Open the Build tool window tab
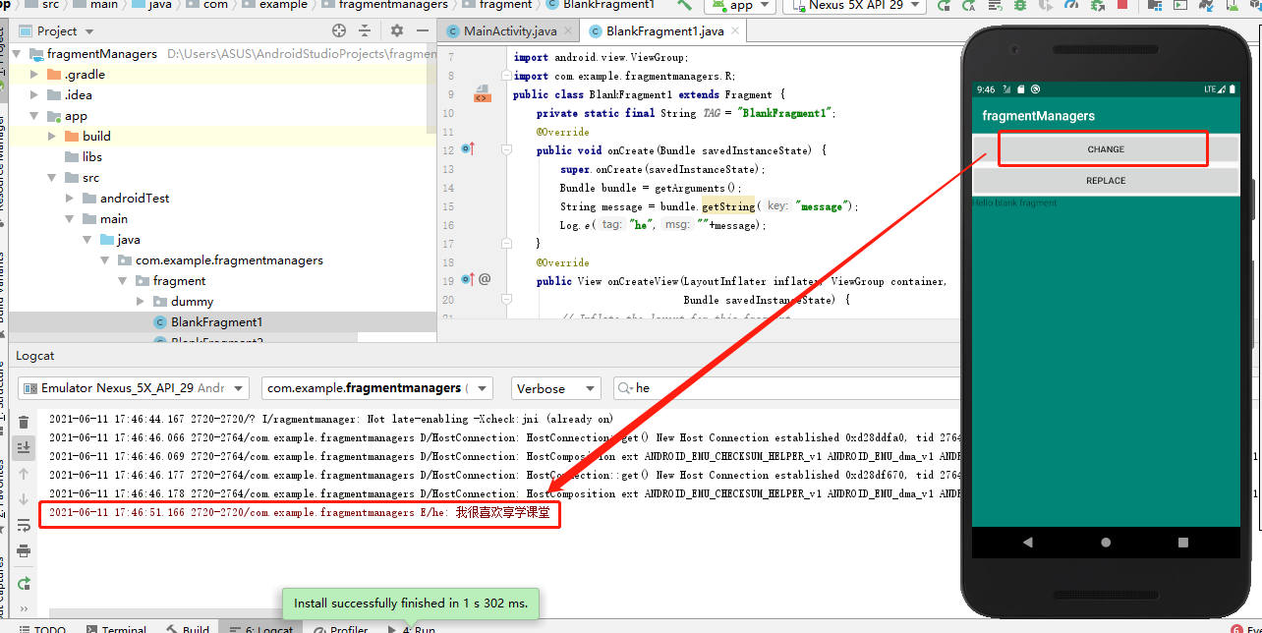 pos(188,627)
